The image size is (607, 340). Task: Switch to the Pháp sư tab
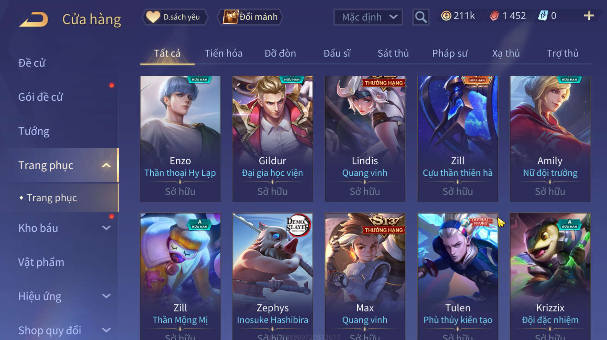(x=450, y=53)
